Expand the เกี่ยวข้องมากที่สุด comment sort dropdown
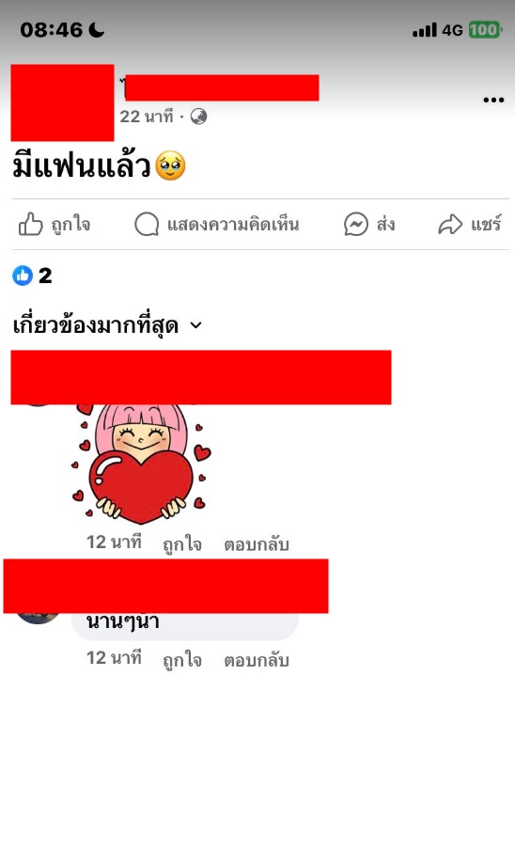This screenshot has height=849, width=515. click(107, 326)
